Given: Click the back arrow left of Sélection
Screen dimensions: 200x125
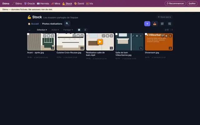Looking at the screenshot, I should tap(30, 30).
